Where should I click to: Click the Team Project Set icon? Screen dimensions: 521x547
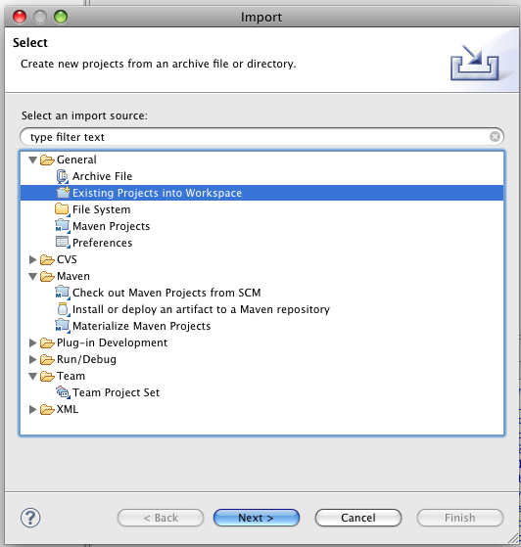pyautogui.click(x=63, y=392)
